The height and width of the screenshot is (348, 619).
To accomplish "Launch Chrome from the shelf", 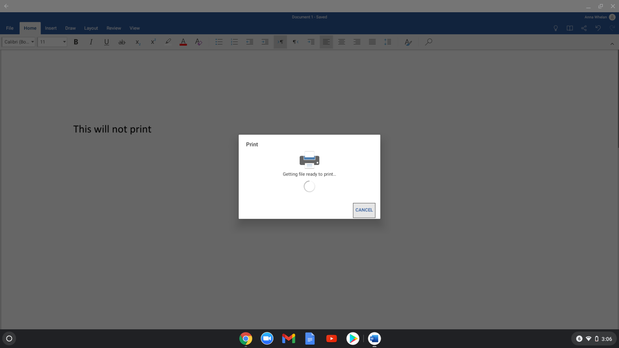I will [245, 339].
